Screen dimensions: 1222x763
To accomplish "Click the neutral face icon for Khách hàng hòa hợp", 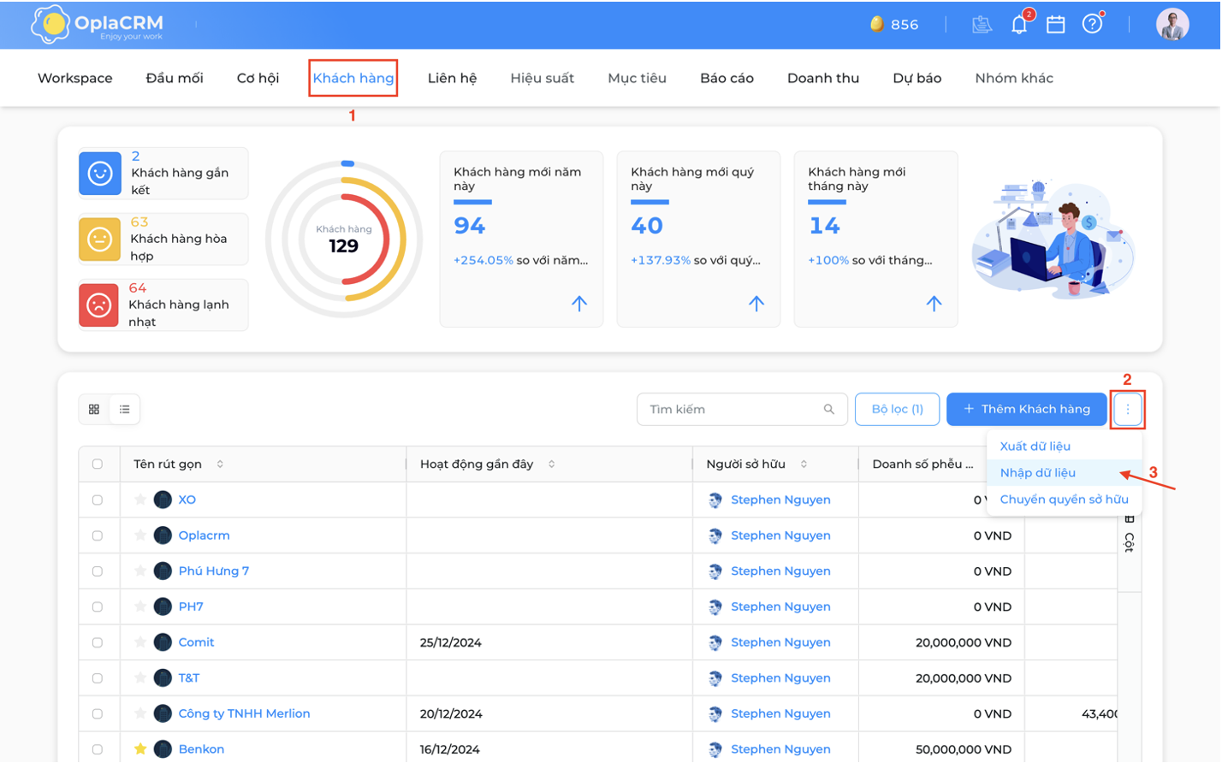I will coord(100,239).
